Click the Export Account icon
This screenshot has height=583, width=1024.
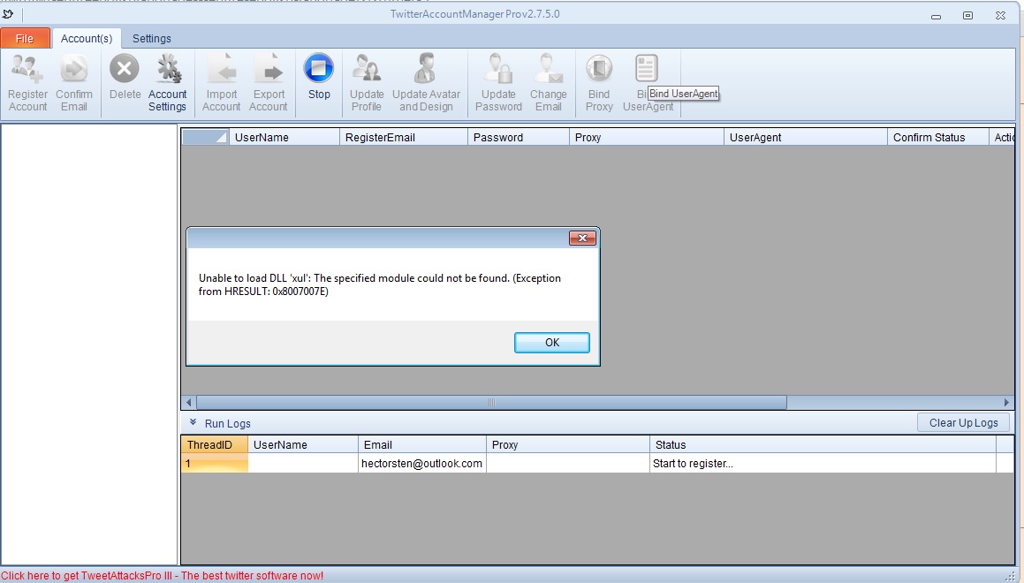click(269, 69)
